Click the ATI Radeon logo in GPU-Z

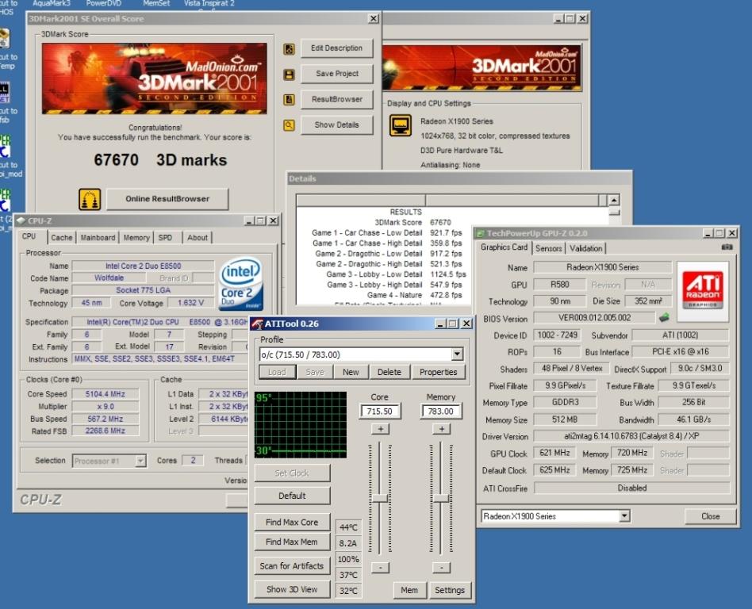[x=703, y=291]
